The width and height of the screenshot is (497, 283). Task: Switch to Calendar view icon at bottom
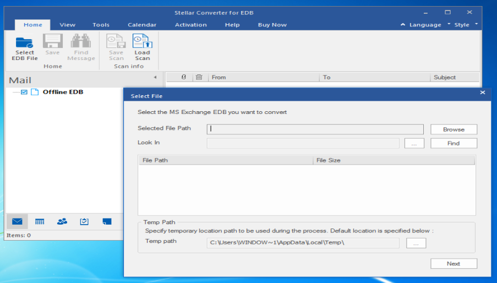40,221
